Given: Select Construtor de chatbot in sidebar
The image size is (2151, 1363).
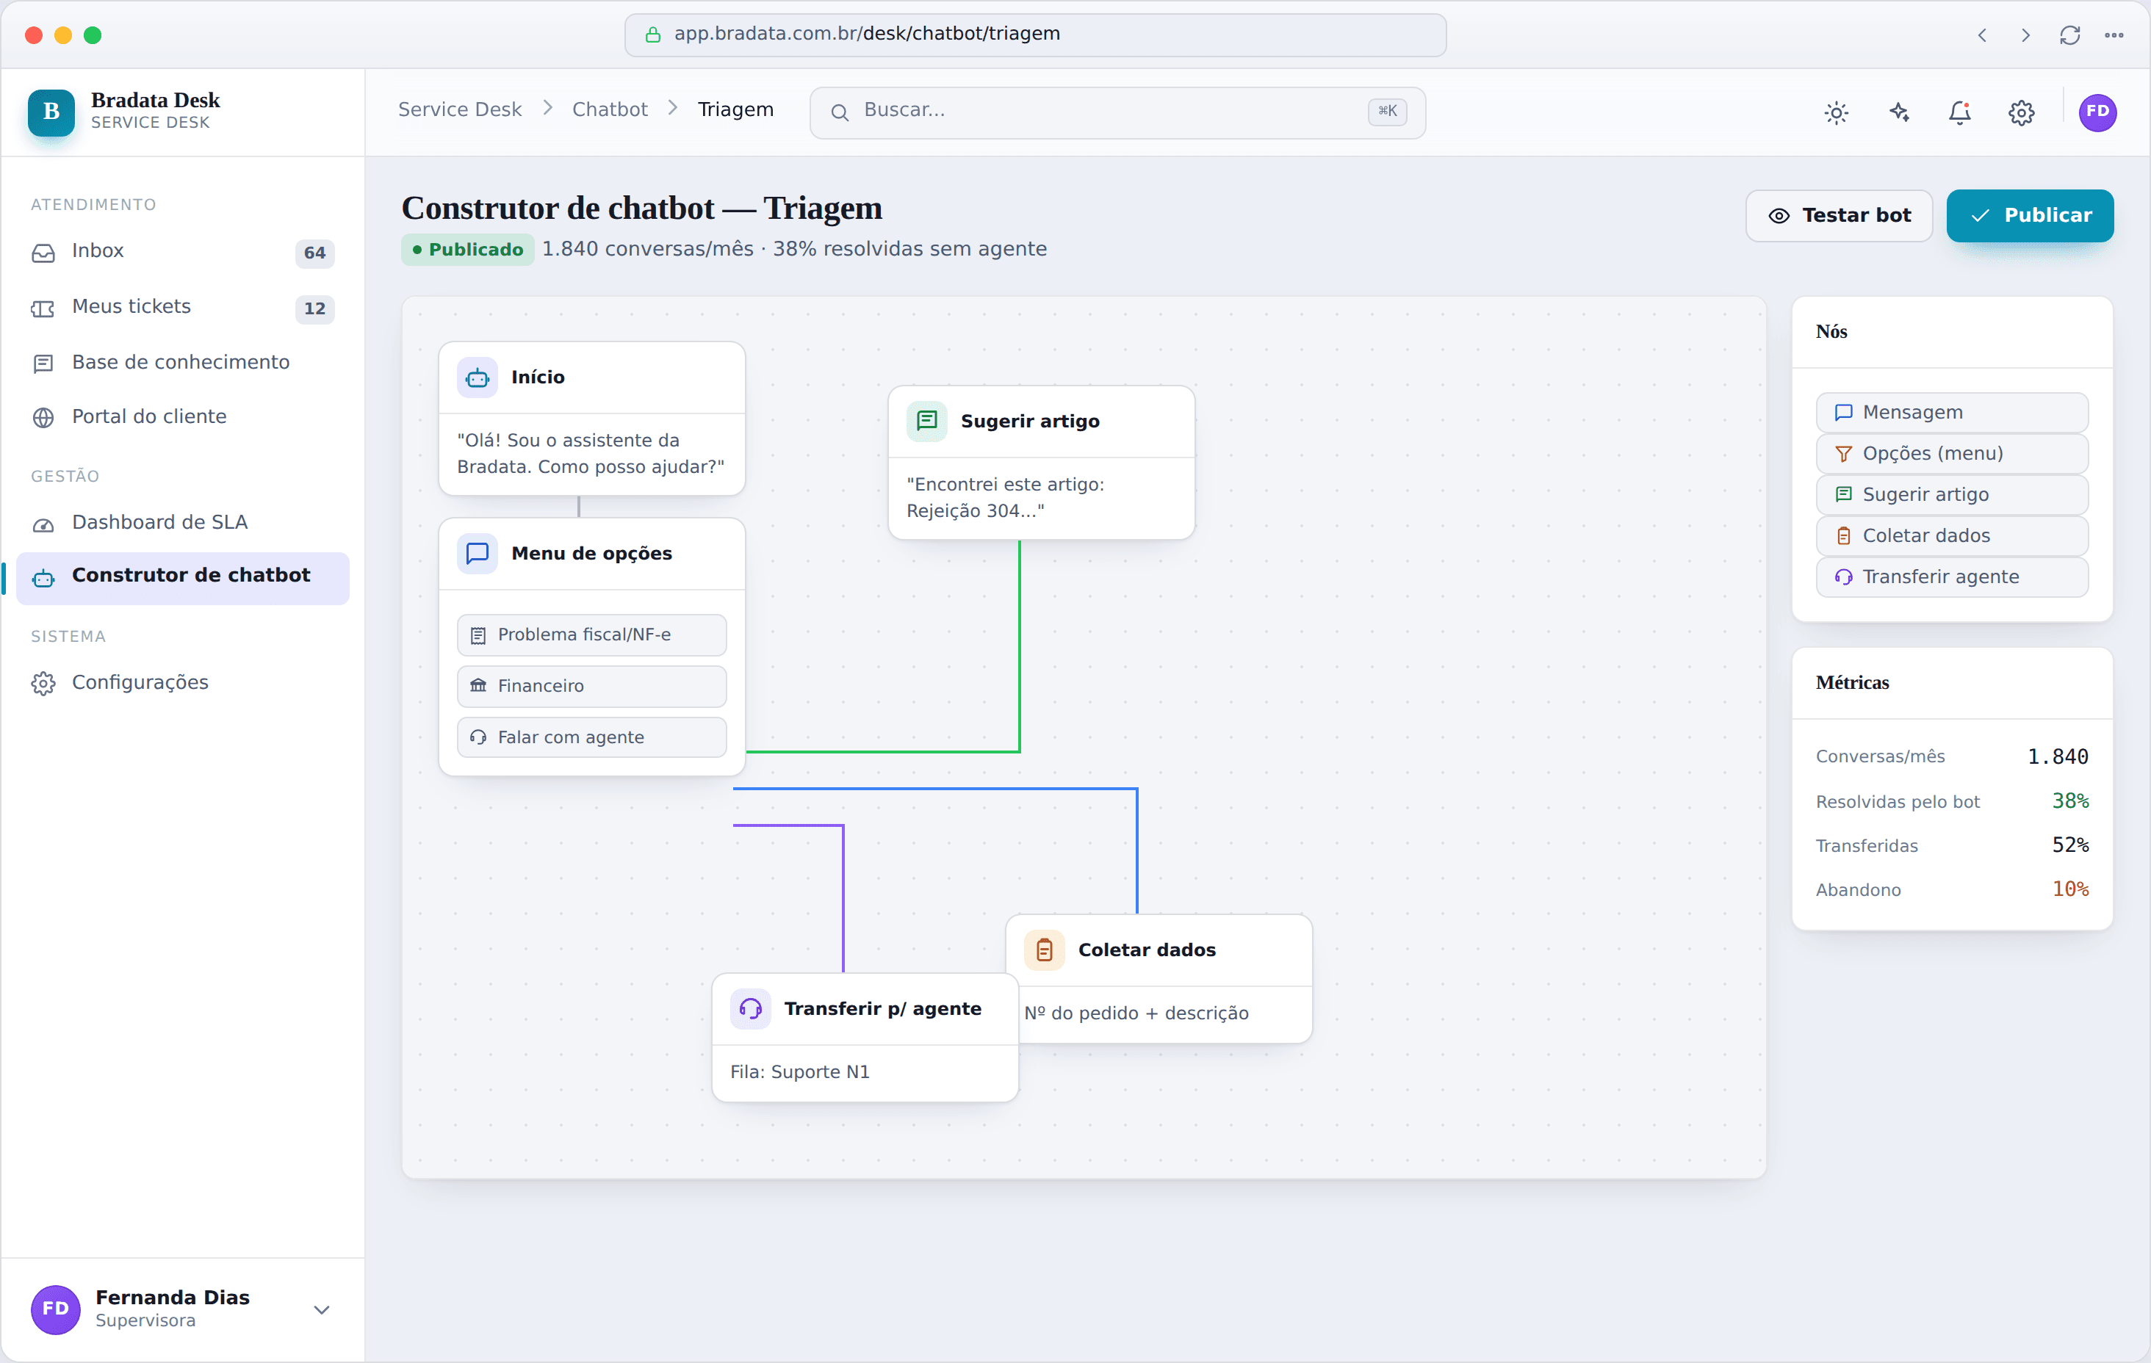Looking at the screenshot, I should click(182, 578).
